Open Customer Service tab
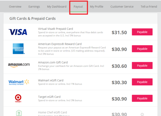 122,7
